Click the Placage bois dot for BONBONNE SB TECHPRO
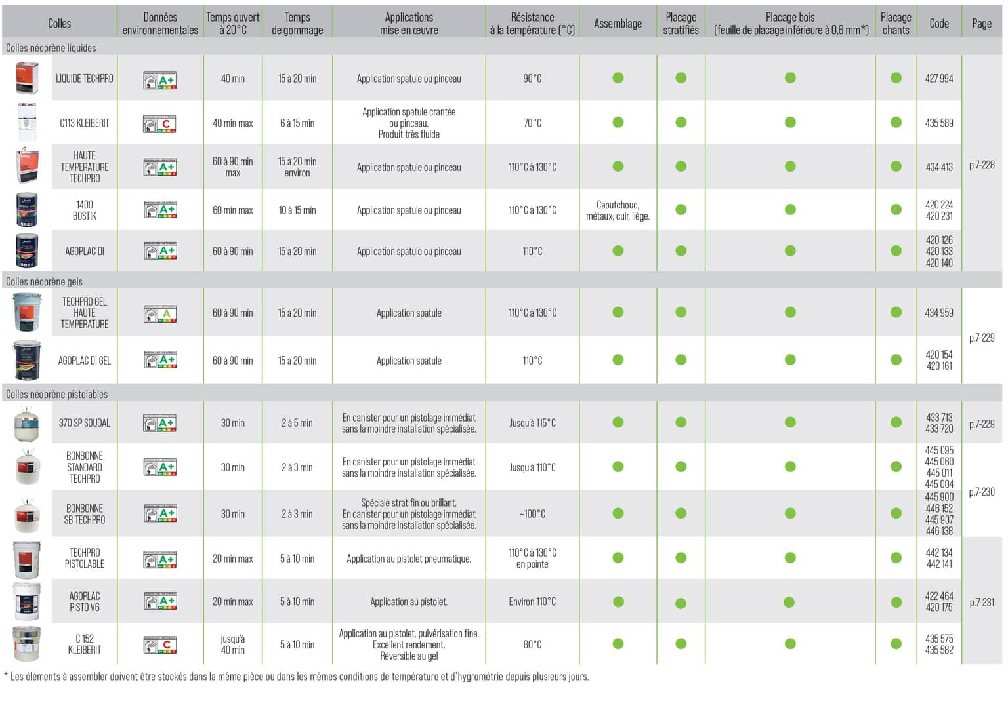The height and width of the screenshot is (712, 1008). click(790, 513)
